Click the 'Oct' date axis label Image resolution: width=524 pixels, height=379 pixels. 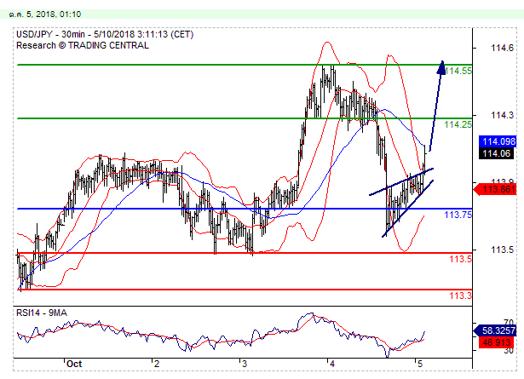point(74,364)
